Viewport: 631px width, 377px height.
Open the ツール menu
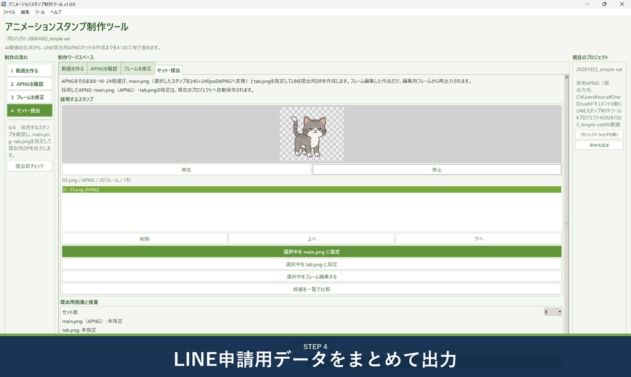pyautogui.click(x=40, y=12)
